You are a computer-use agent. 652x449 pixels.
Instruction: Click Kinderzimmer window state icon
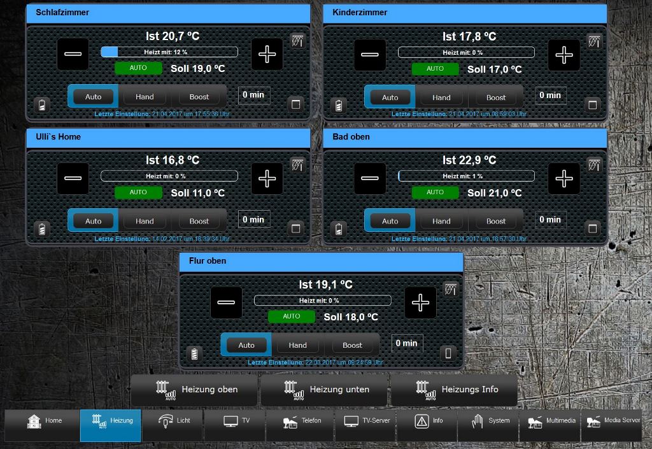pyautogui.click(x=593, y=104)
